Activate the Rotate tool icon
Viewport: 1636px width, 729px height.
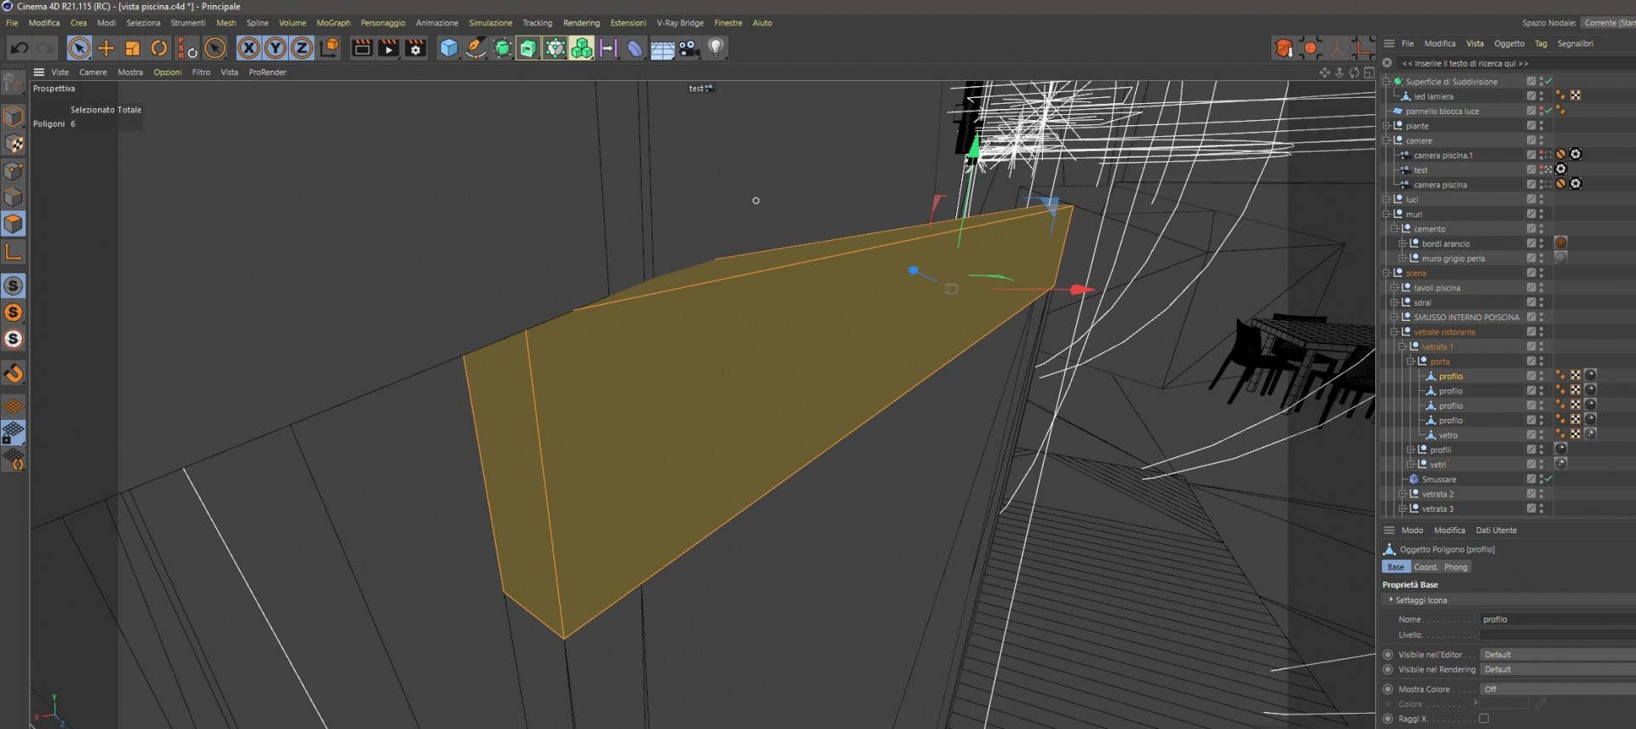(159, 48)
